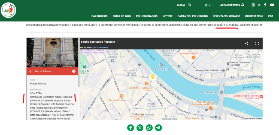The height and width of the screenshot is (135, 279).
Task: Open Area Riservata login
Action: 232,5
